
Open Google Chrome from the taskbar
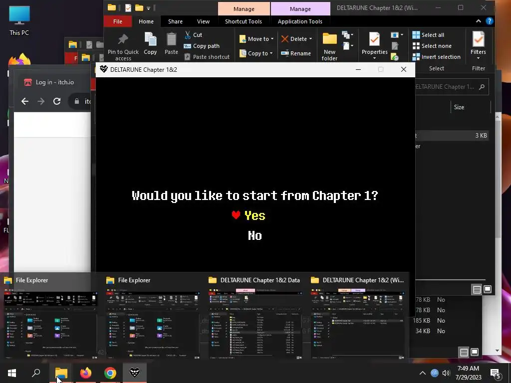pyautogui.click(x=110, y=373)
